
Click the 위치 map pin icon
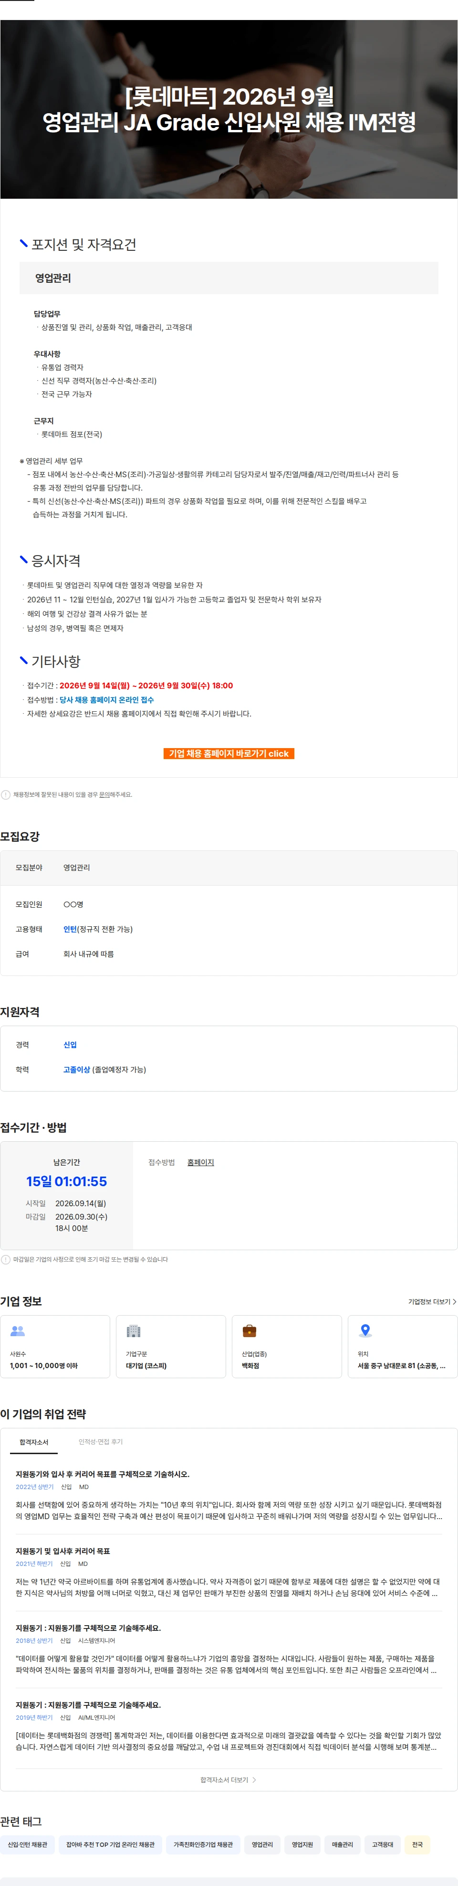[366, 1331]
